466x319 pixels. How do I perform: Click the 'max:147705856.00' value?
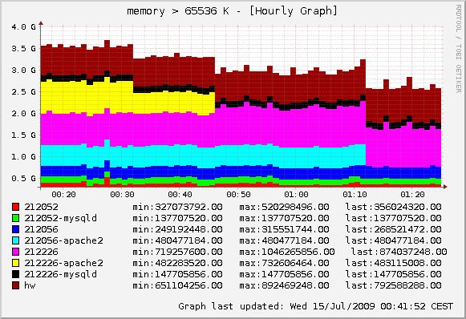[285, 274]
